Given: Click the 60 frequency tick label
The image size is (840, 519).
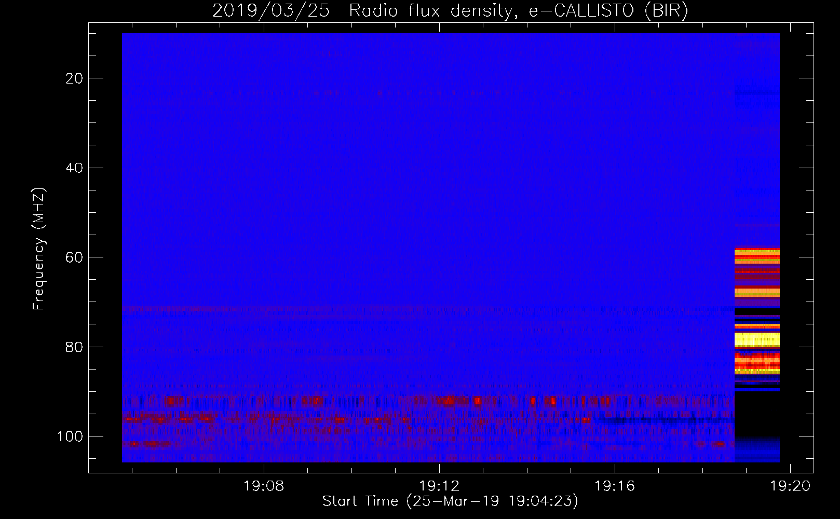Looking at the screenshot, I should pyautogui.click(x=75, y=257).
